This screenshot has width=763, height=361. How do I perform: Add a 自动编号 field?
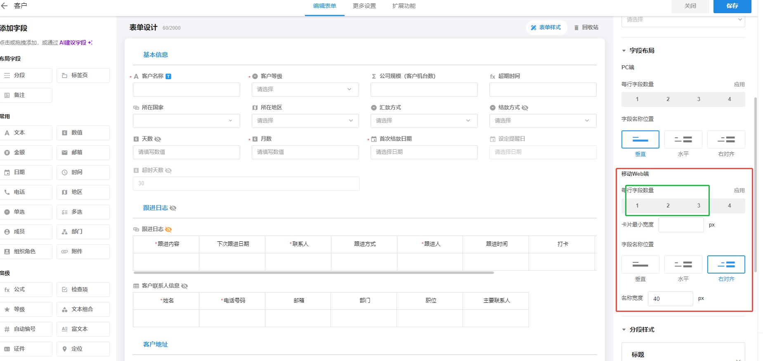[26, 329]
